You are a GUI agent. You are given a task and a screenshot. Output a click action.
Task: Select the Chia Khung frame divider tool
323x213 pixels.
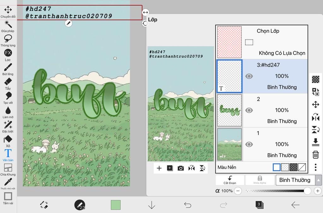coord(8,170)
